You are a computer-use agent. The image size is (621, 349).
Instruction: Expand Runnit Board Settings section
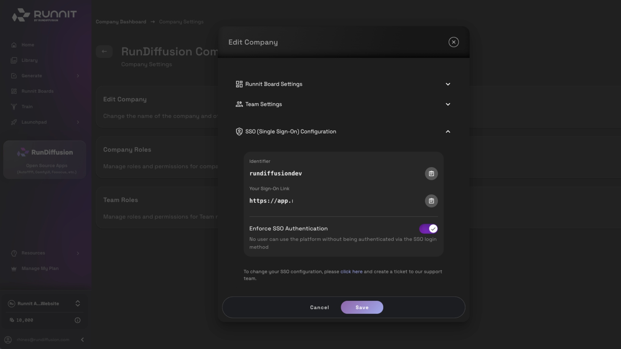click(x=448, y=84)
